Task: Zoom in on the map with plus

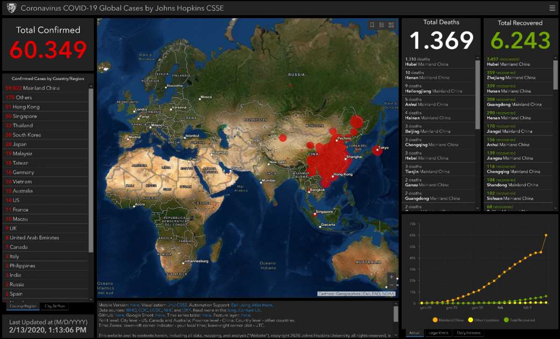Action: pyautogui.click(x=392, y=277)
